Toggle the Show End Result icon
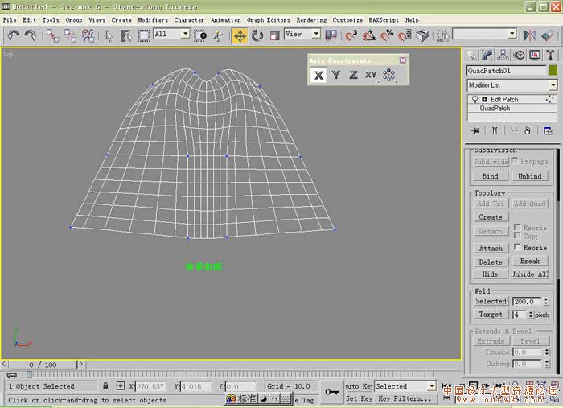 pyautogui.click(x=495, y=130)
